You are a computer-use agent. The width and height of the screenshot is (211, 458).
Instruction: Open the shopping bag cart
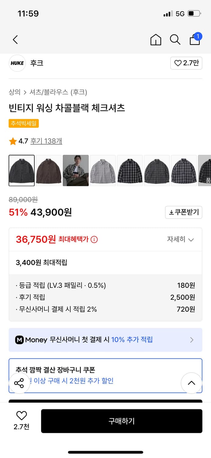coord(195,39)
